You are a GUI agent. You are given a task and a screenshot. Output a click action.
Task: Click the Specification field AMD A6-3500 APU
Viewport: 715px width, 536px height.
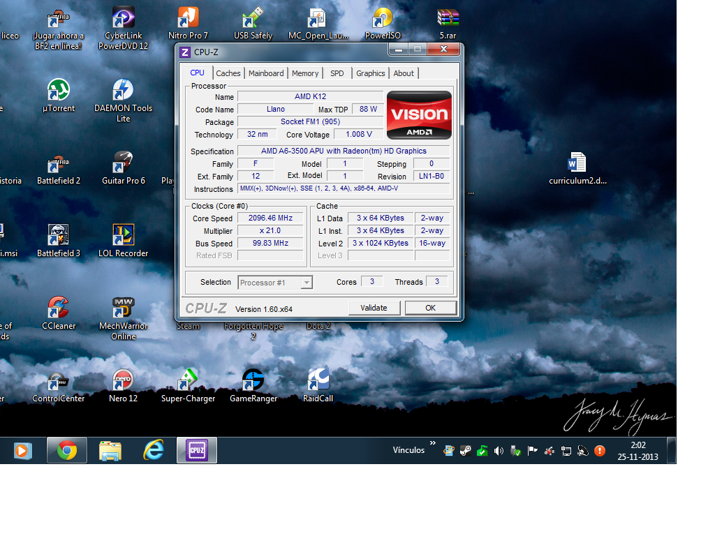point(344,151)
